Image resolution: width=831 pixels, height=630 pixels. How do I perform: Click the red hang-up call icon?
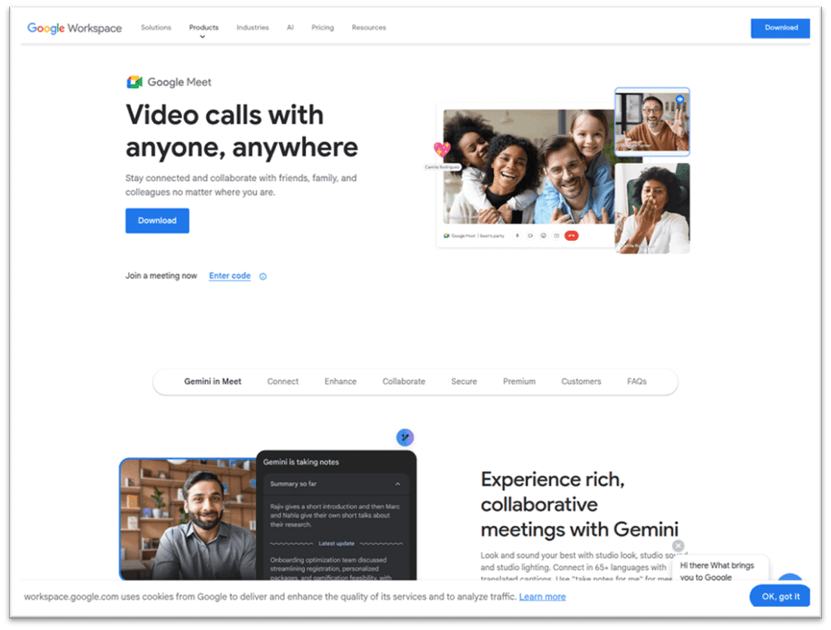572,236
